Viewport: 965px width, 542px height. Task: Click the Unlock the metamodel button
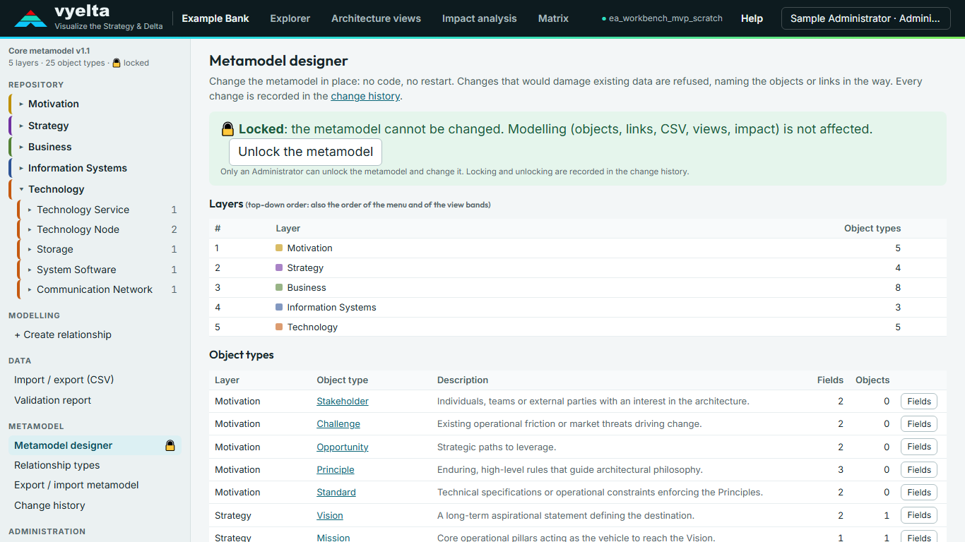tap(305, 152)
